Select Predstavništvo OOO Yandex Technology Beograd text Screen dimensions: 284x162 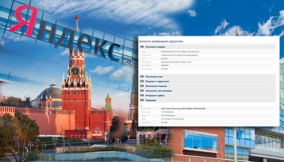[179, 55]
